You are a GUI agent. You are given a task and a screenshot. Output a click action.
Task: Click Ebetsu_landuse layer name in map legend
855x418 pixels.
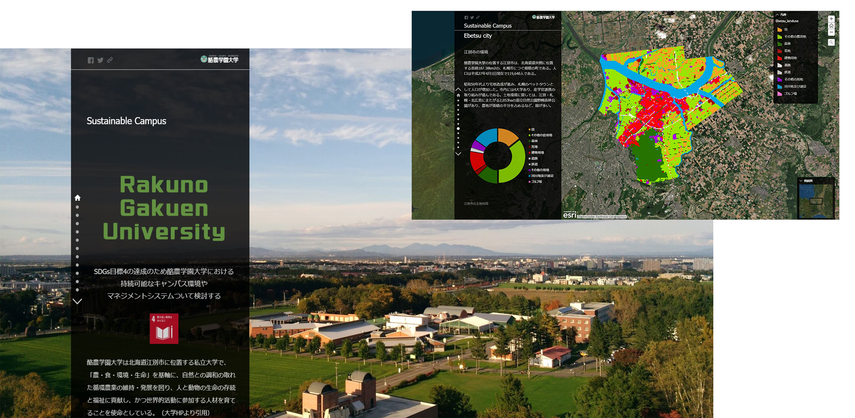click(x=787, y=21)
